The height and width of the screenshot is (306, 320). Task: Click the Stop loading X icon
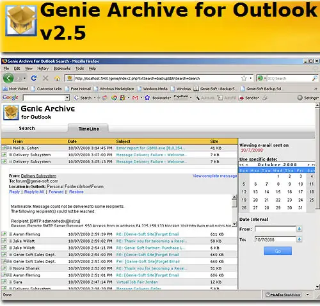point(45,78)
